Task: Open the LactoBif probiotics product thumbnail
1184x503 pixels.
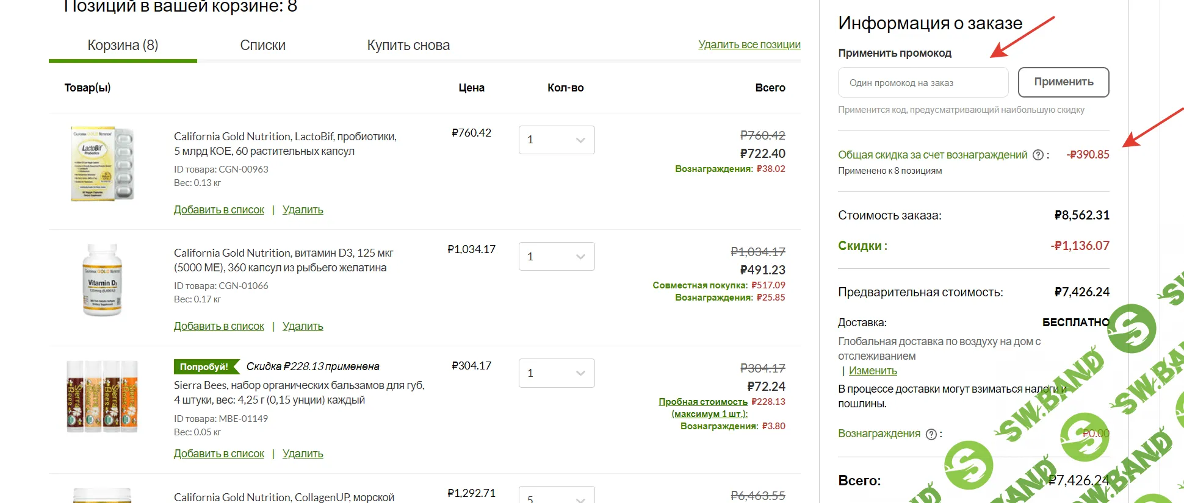Action: 103,164
